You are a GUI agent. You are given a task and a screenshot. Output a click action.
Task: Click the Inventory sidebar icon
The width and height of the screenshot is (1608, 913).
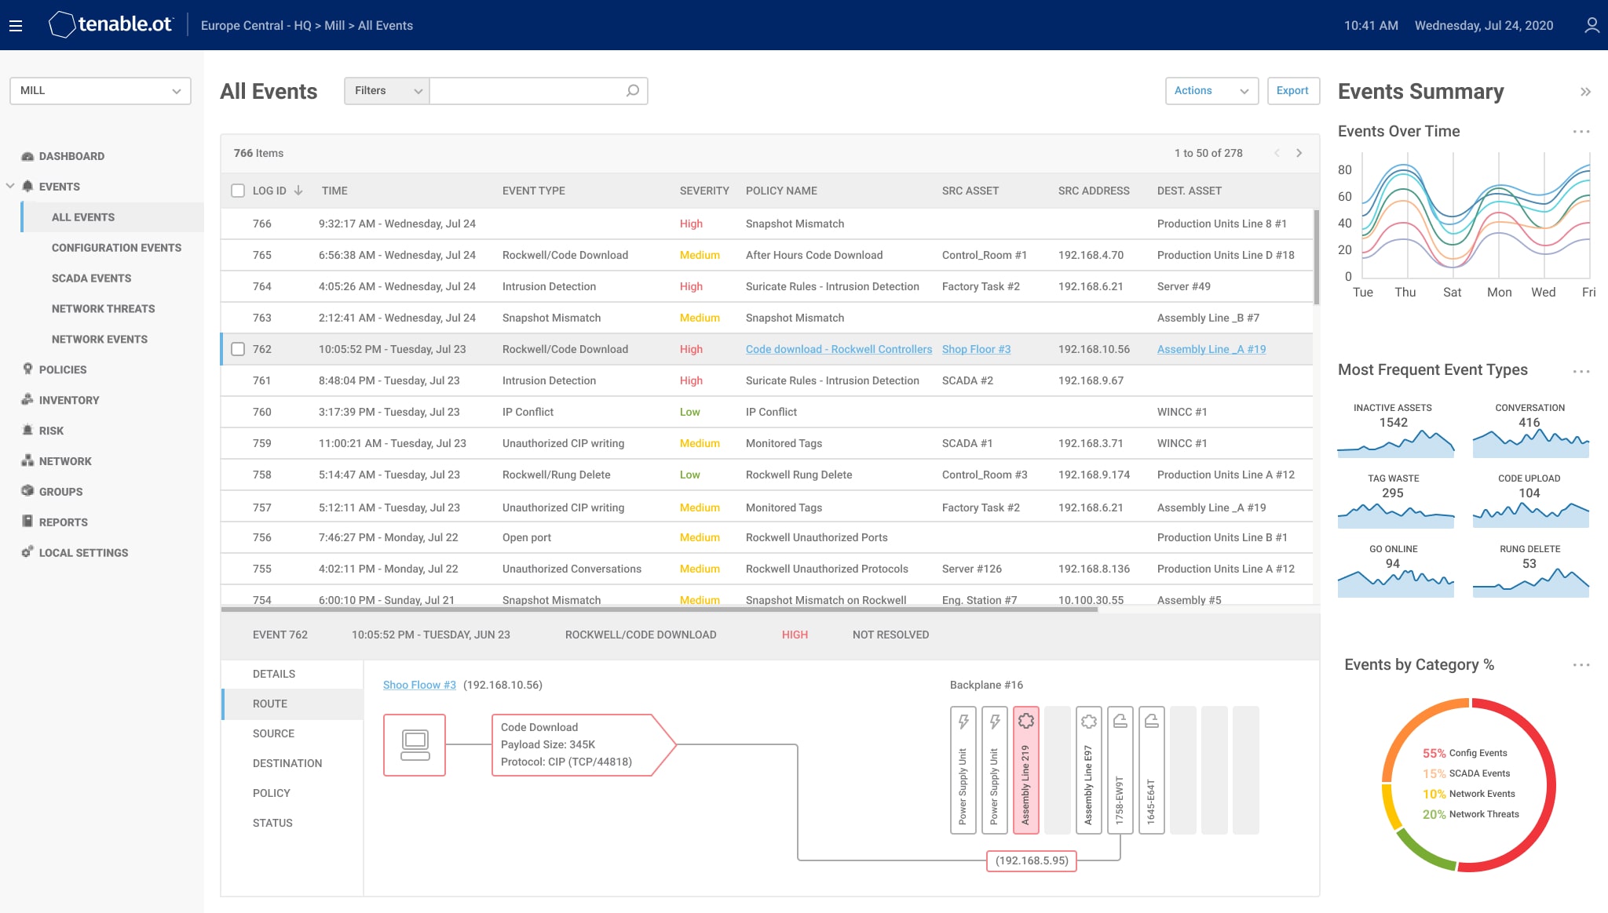click(x=27, y=400)
